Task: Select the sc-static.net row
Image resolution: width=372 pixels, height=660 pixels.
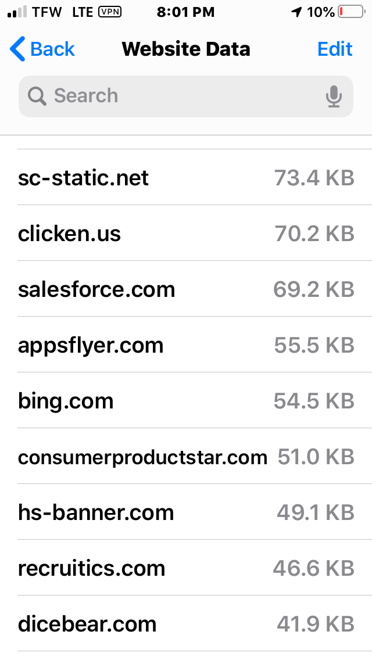Action: click(186, 177)
